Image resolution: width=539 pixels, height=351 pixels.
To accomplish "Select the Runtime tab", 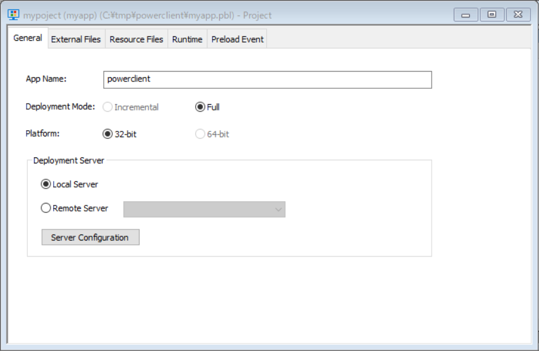I will [x=187, y=39].
